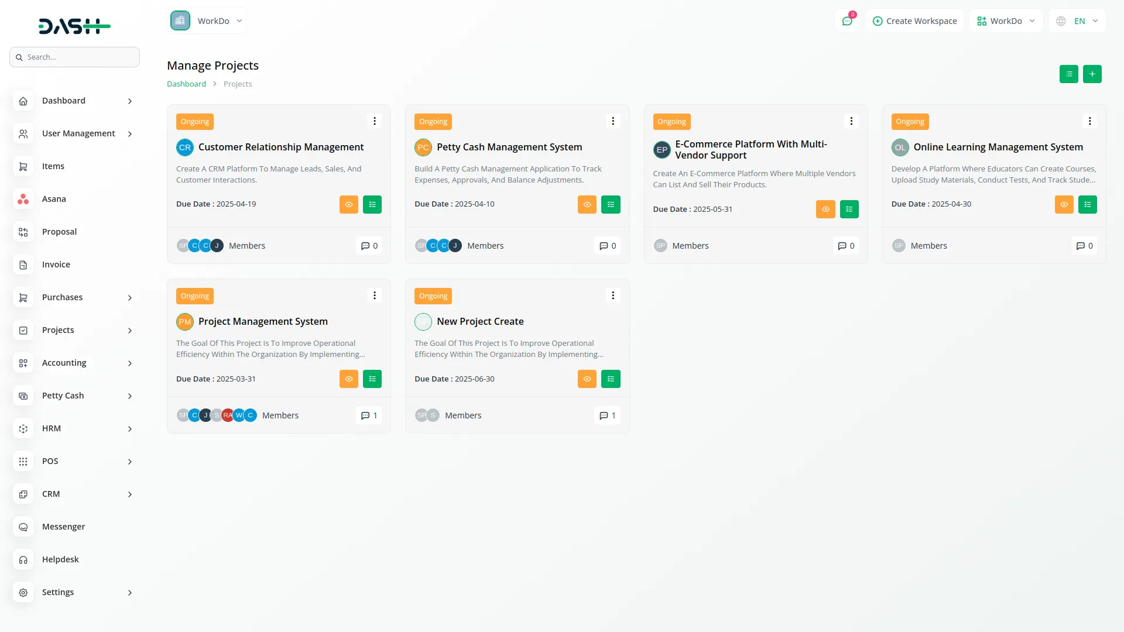Open the task list icon on Petty Cash card
Screen dimensions: 1124x632
(611, 204)
